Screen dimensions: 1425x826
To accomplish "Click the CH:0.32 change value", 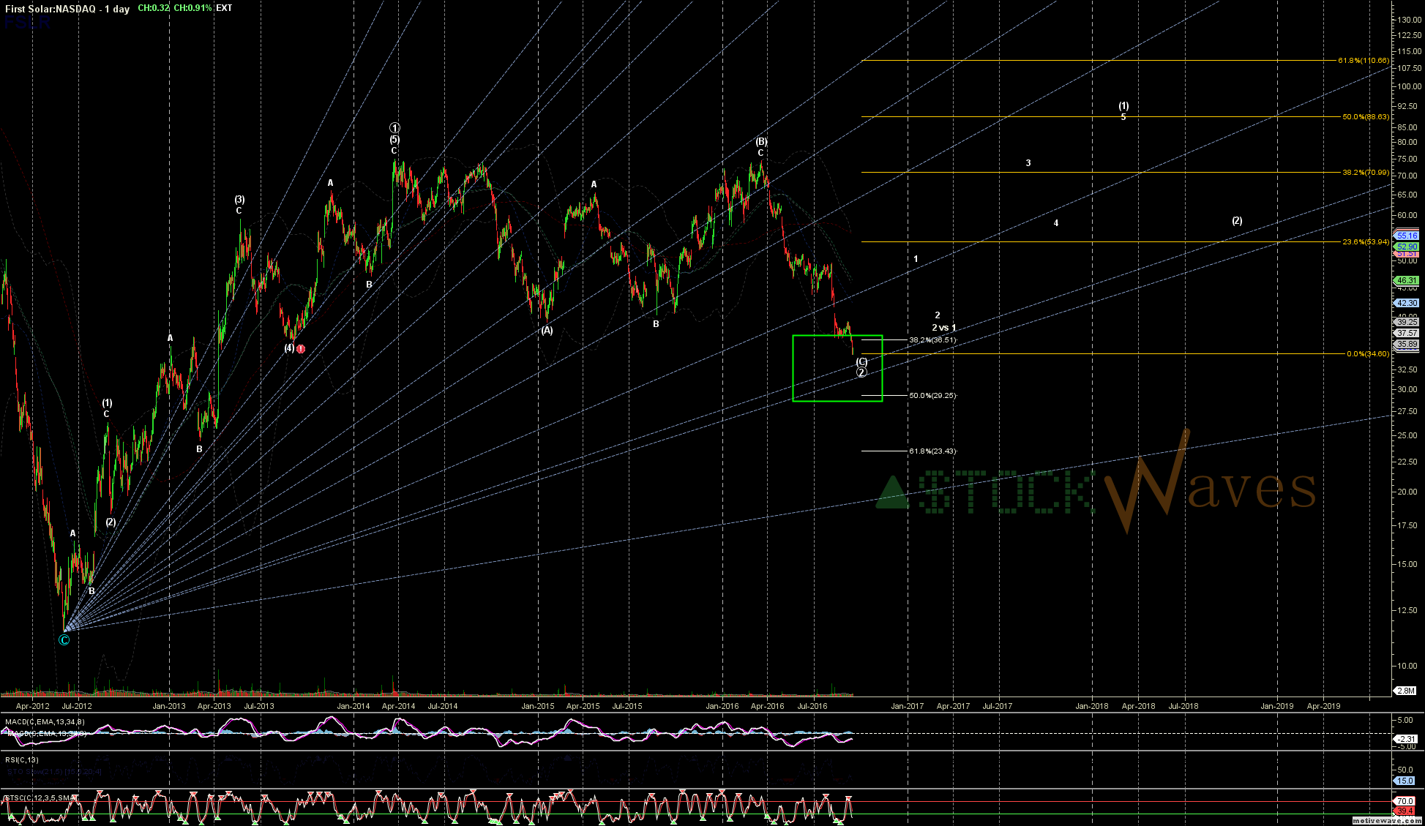I will pos(153,8).
